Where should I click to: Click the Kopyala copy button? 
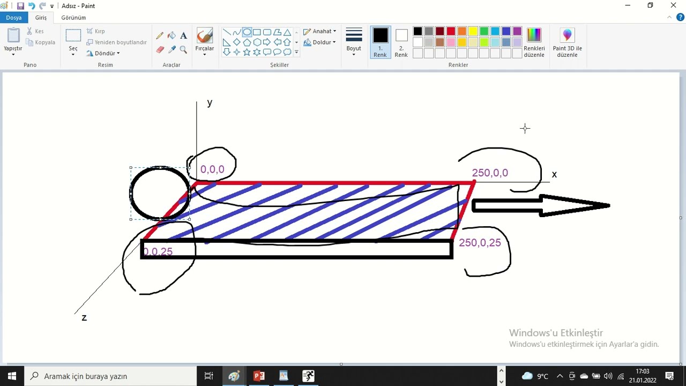tap(41, 42)
